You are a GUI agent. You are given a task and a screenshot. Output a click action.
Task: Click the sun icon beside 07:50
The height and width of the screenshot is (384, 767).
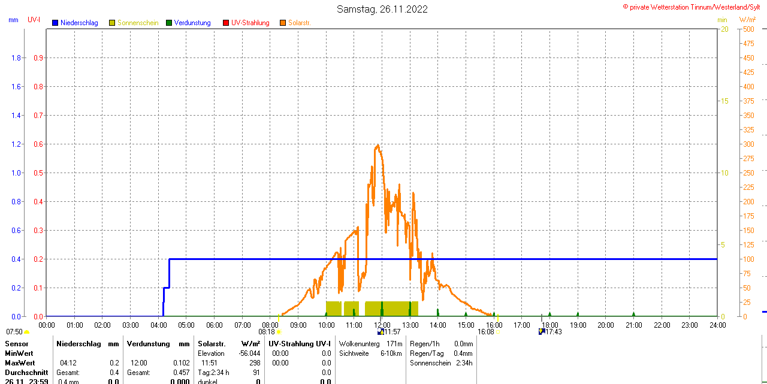pyautogui.click(x=27, y=332)
